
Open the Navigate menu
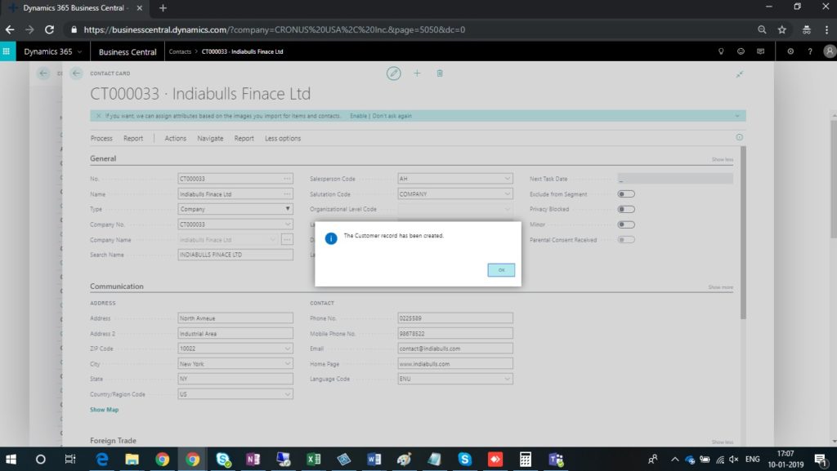[x=210, y=139]
